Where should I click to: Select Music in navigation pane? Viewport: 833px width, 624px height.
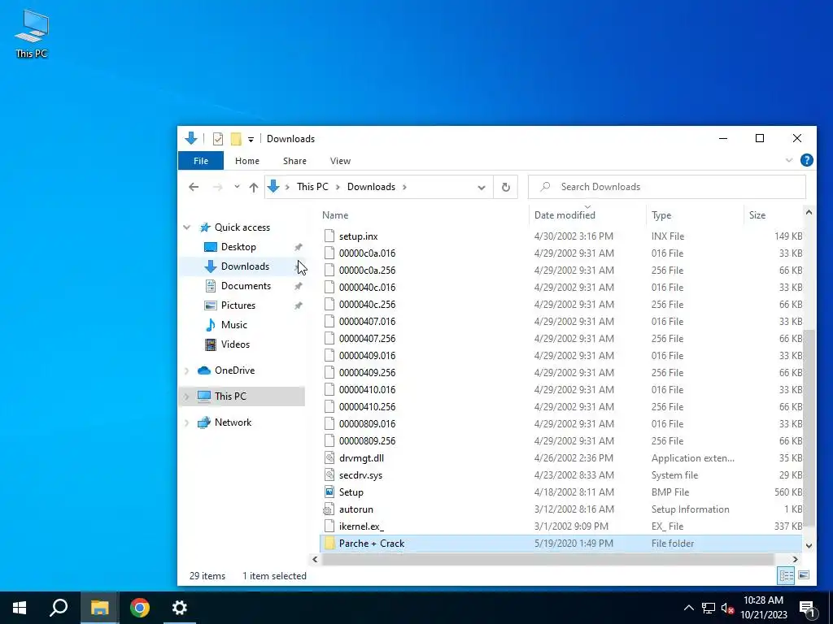pyautogui.click(x=233, y=325)
